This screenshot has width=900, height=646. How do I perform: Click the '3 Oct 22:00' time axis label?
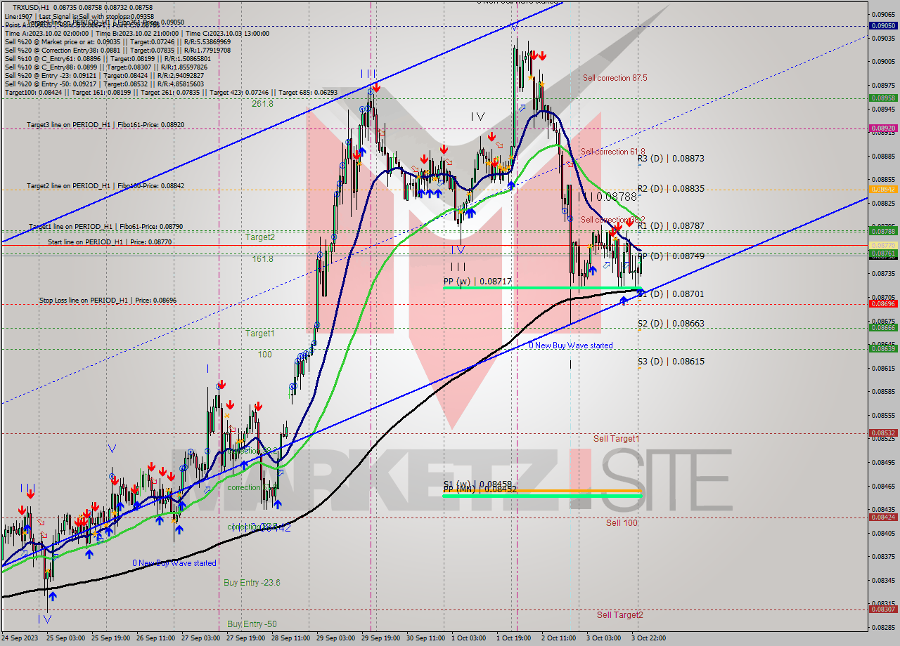pos(648,638)
